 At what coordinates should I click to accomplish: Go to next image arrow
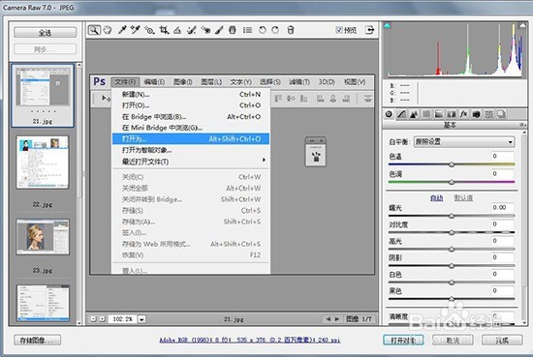[x=336, y=319]
